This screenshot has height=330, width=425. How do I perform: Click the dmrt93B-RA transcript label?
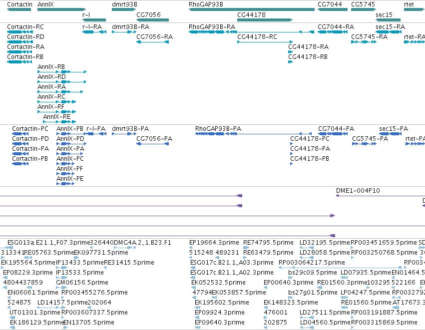pyautogui.click(x=130, y=27)
